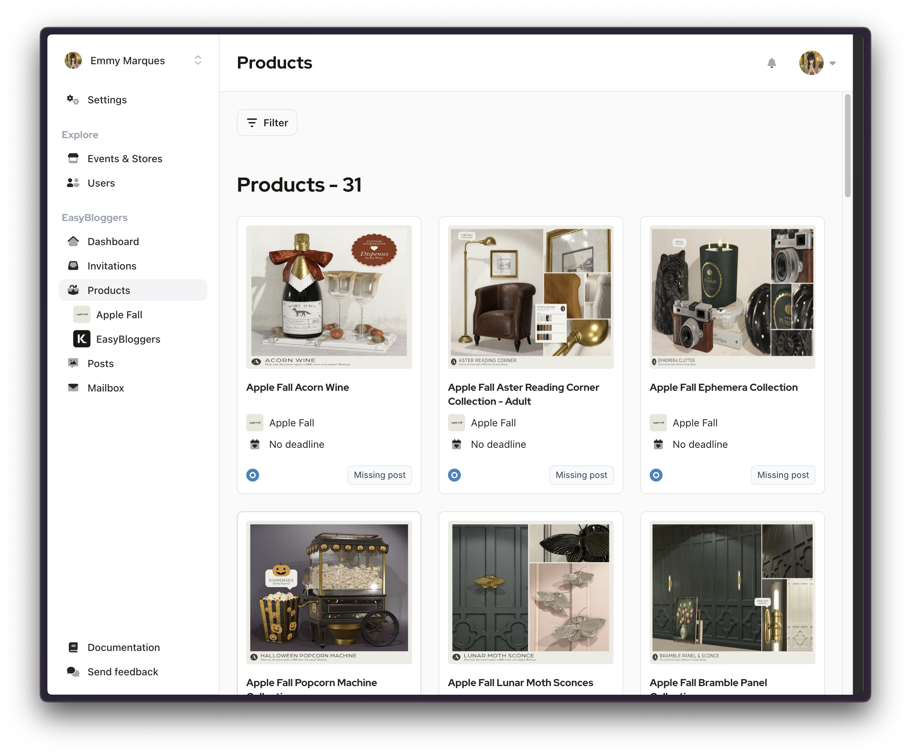Click Missing post on Acorn Wine
The height and width of the screenshot is (755, 911).
click(x=379, y=475)
